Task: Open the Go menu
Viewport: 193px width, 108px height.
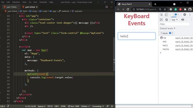Action: 30,2
